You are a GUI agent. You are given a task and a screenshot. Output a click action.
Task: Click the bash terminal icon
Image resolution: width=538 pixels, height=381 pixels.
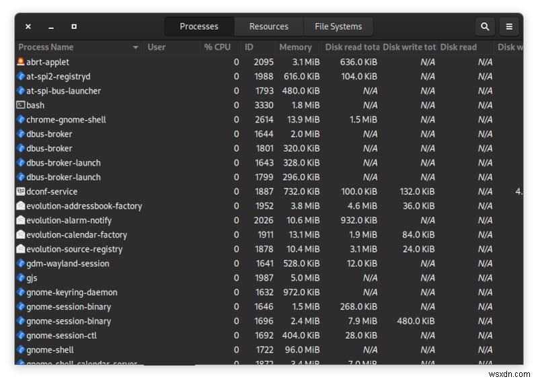tap(21, 105)
